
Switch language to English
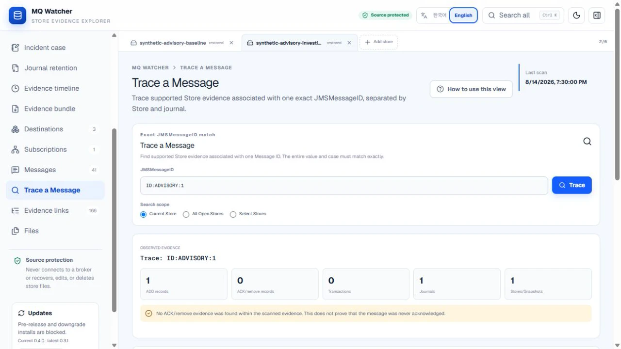(x=463, y=16)
